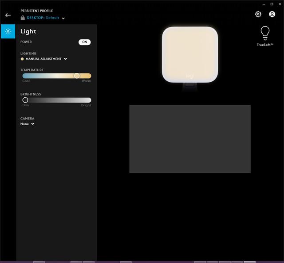Minimize the window
The image size is (284, 263).
tap(264, 4)
